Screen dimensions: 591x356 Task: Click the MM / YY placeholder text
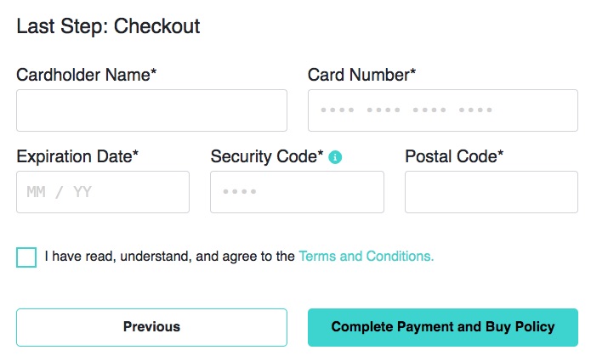[x=59, y=192]
